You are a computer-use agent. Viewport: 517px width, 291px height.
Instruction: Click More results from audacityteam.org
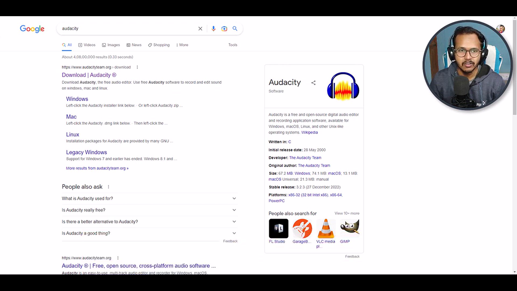click(x=97, y=168)
